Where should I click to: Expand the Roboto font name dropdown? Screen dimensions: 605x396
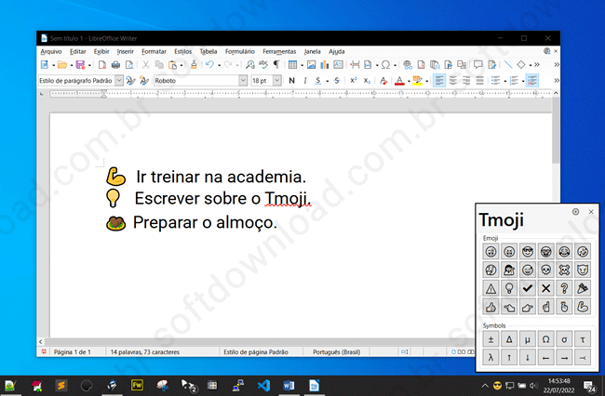[243, 81]
